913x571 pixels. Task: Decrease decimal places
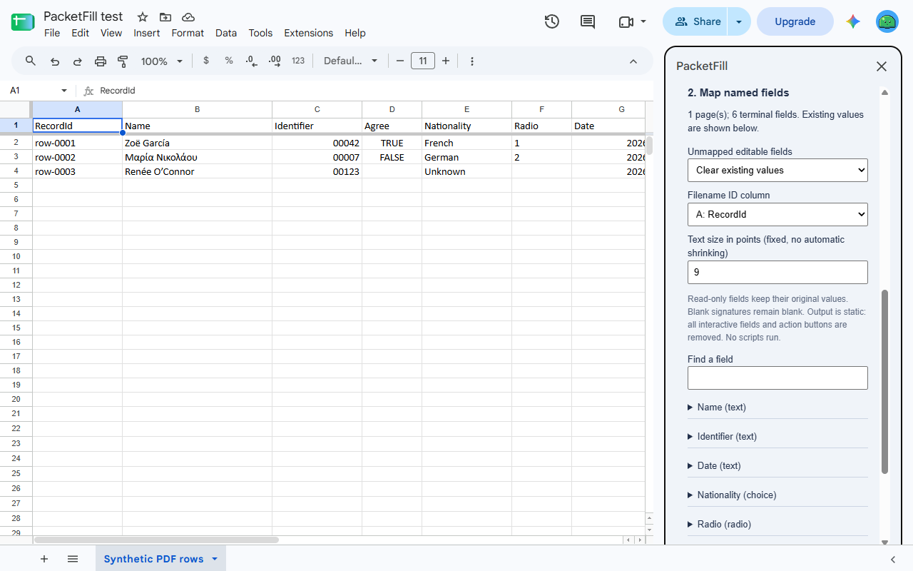coord(251,61)
